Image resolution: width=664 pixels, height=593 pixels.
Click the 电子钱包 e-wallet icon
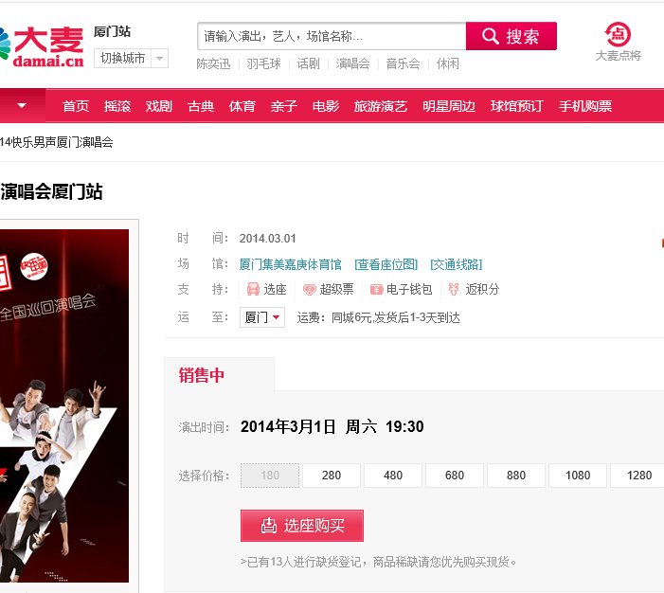[376, 289]
